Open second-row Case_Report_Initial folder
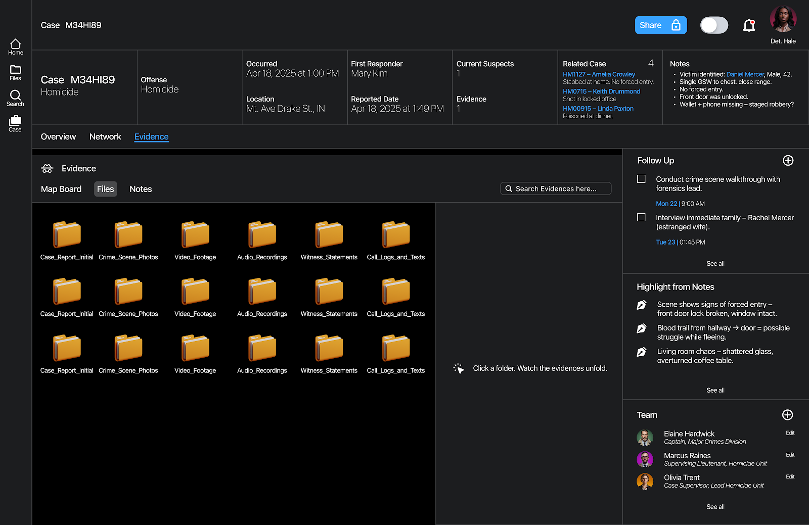 tap(67, 297)
